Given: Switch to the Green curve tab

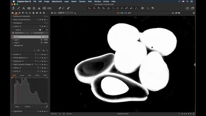Looking at the screenshot, I should point(37,75).
